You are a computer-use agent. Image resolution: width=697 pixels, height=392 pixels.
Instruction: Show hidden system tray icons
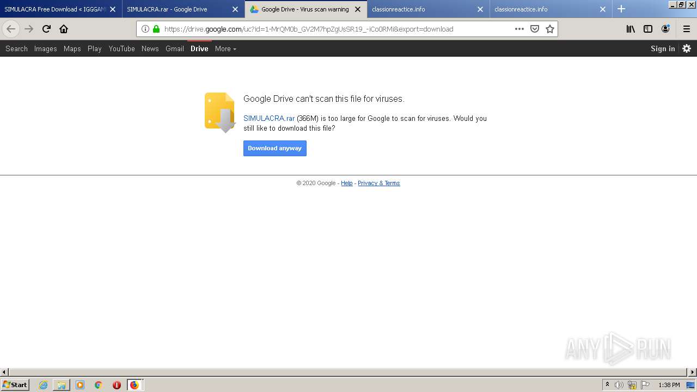pyautogui.click(x=607, y=385)
